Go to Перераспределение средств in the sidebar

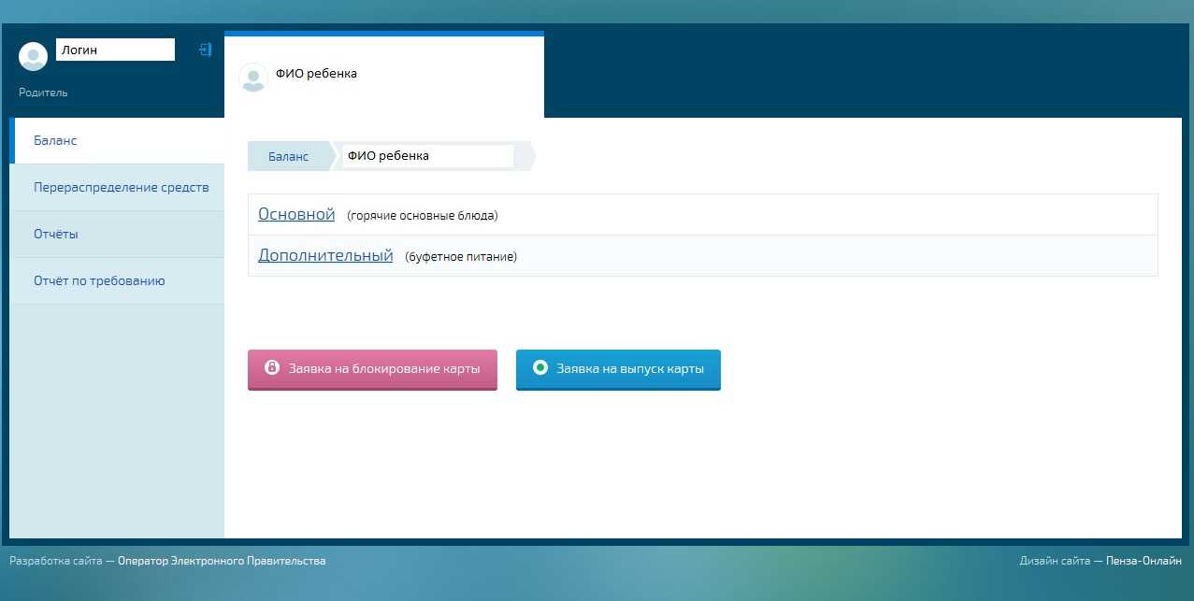(x=121, y=187)
